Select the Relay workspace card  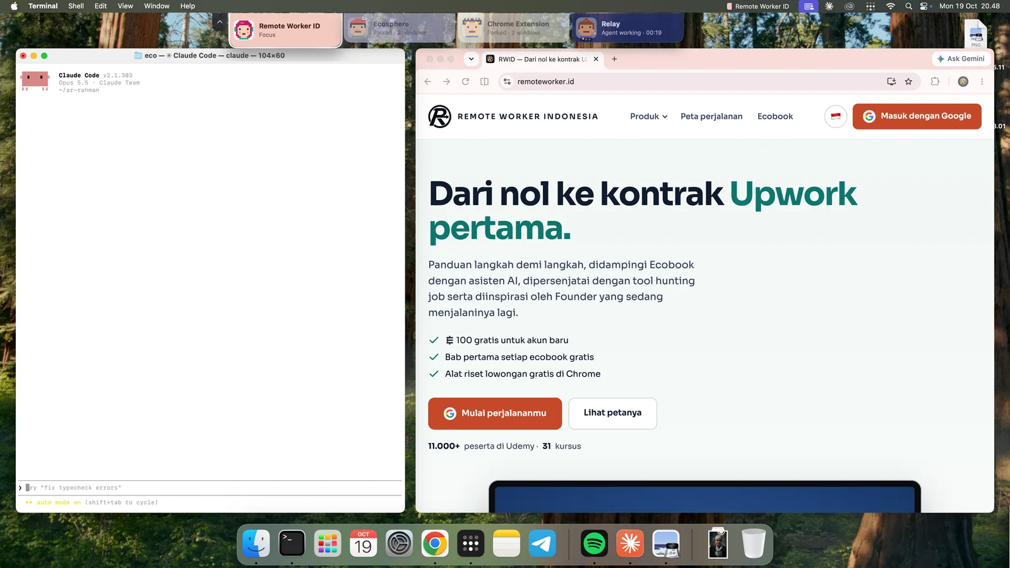[x=627, y=28]
